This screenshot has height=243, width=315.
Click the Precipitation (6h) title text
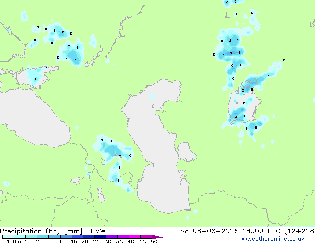pyautogui.click(x=30, y=231)
